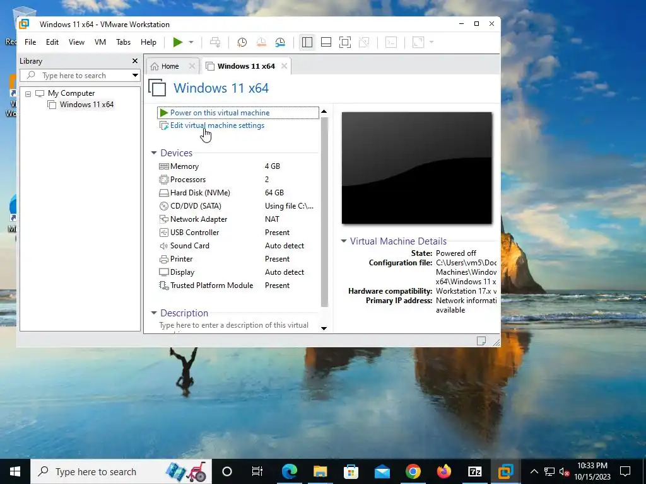Click the scroll up arrow in summary pane
646x484 pixels.
coord(324,112)
